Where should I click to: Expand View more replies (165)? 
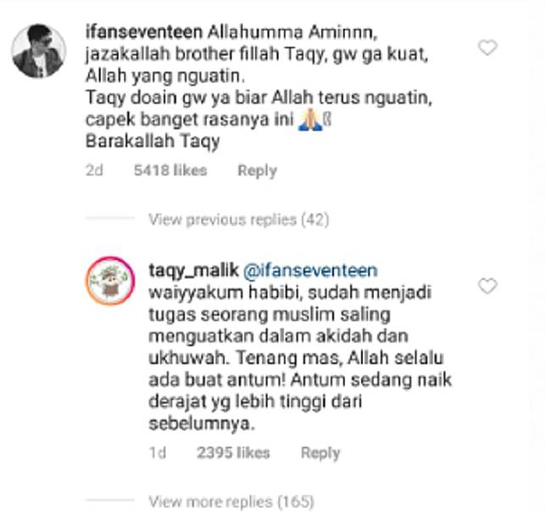pyautogui.click(x=231, y=502)
